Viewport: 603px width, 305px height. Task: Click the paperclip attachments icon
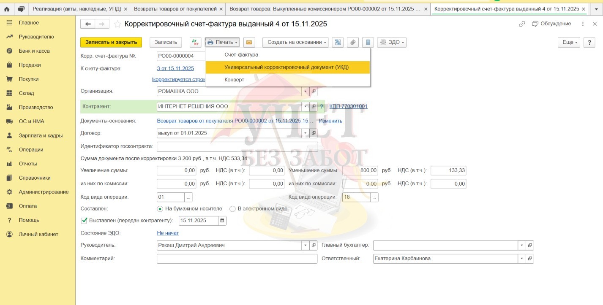(352, 42)
